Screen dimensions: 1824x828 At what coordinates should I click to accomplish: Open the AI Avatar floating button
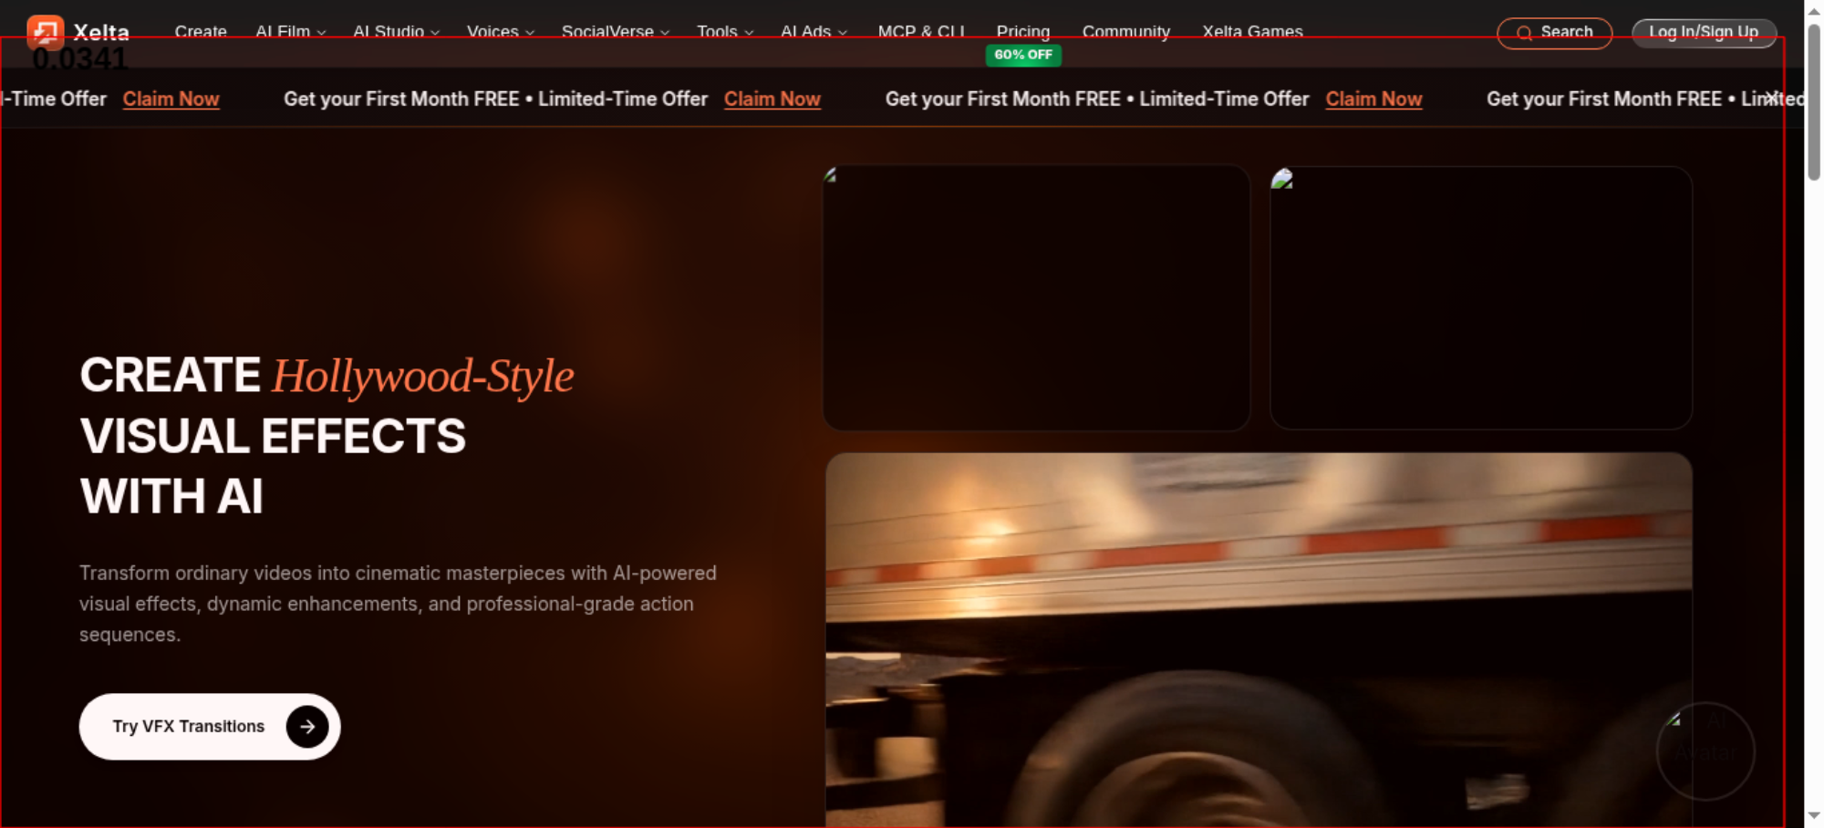1705,750
